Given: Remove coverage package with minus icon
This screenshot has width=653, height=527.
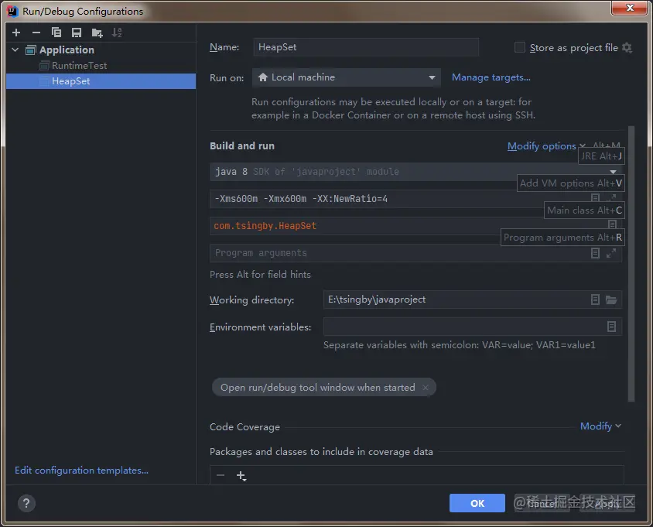Looking at the screenshot, I should (x=221, y=475).
